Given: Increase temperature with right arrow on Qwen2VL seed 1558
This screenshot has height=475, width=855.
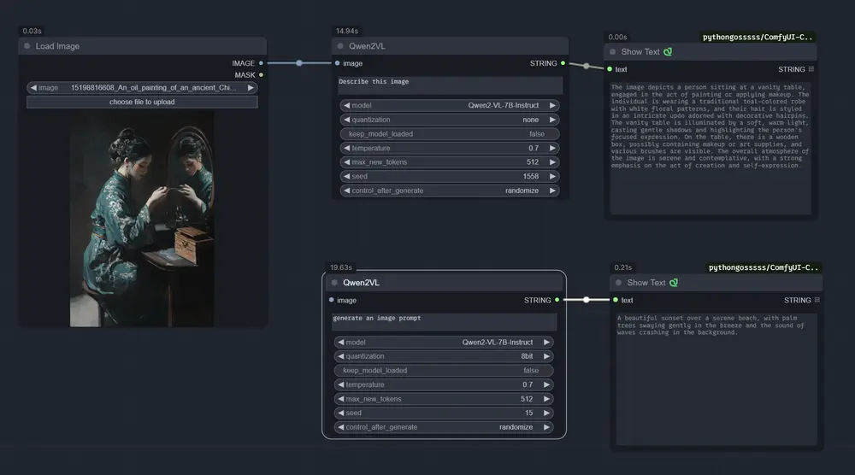Looking at the screenshot, I should click(552, 148).
